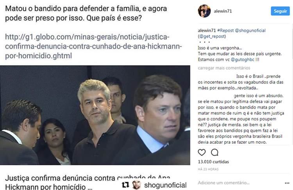Image resolution: width=293 pixels, height=190 pixels.
Task: Open the @get_repost mention
Action: point(212,36)
